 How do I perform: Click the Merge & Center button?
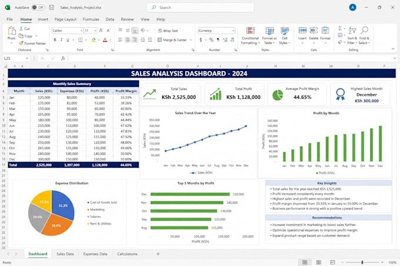pos(175,40)
